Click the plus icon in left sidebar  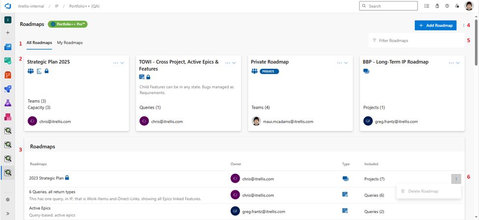tap(8, 33)
